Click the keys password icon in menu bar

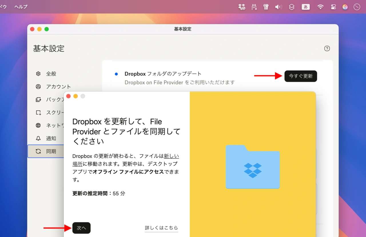coord(266,7)
